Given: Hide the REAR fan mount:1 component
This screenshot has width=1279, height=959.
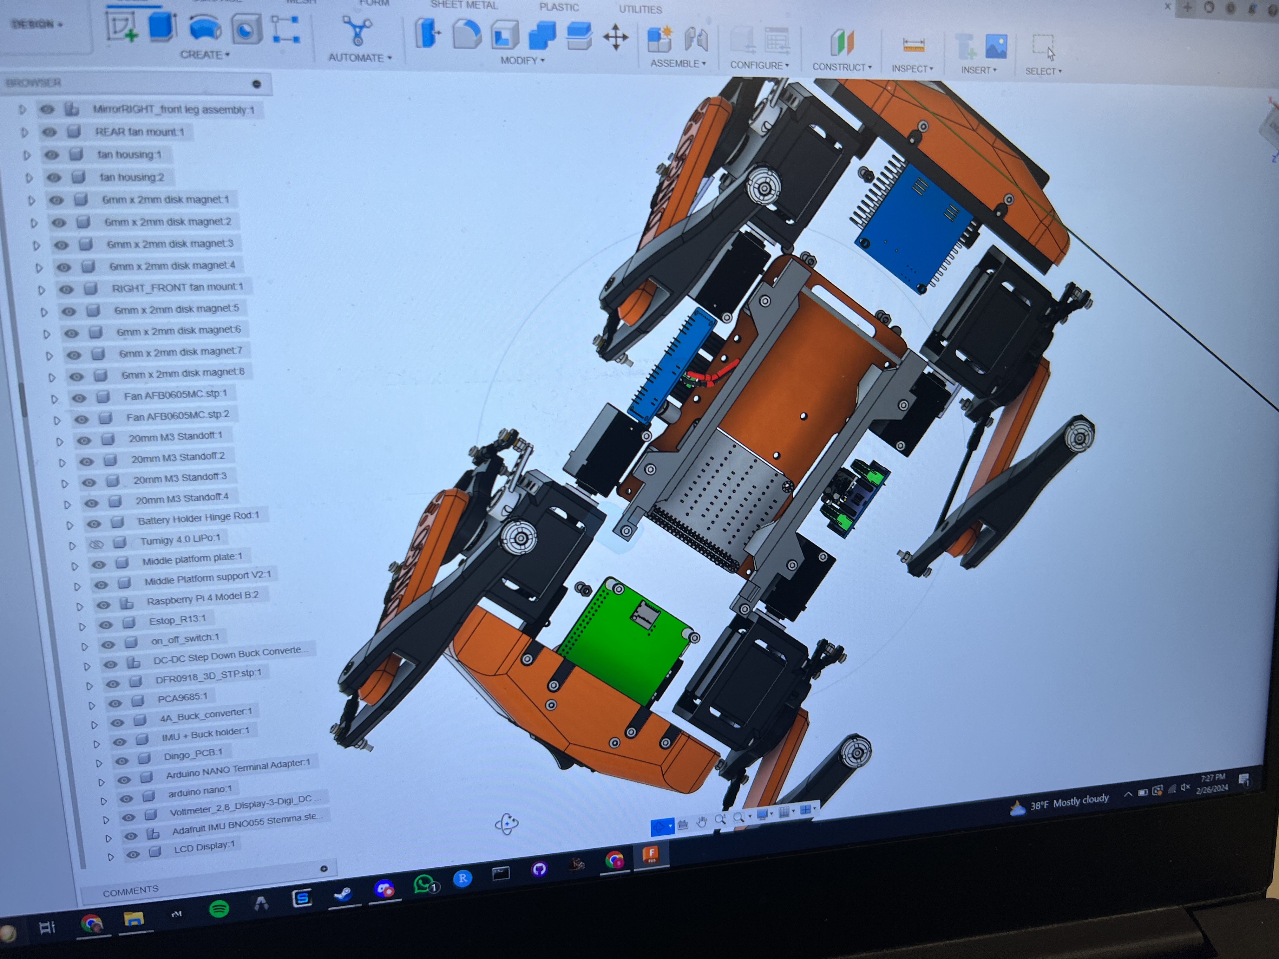Looking at the screenshot, I should (x=50, y=132).
